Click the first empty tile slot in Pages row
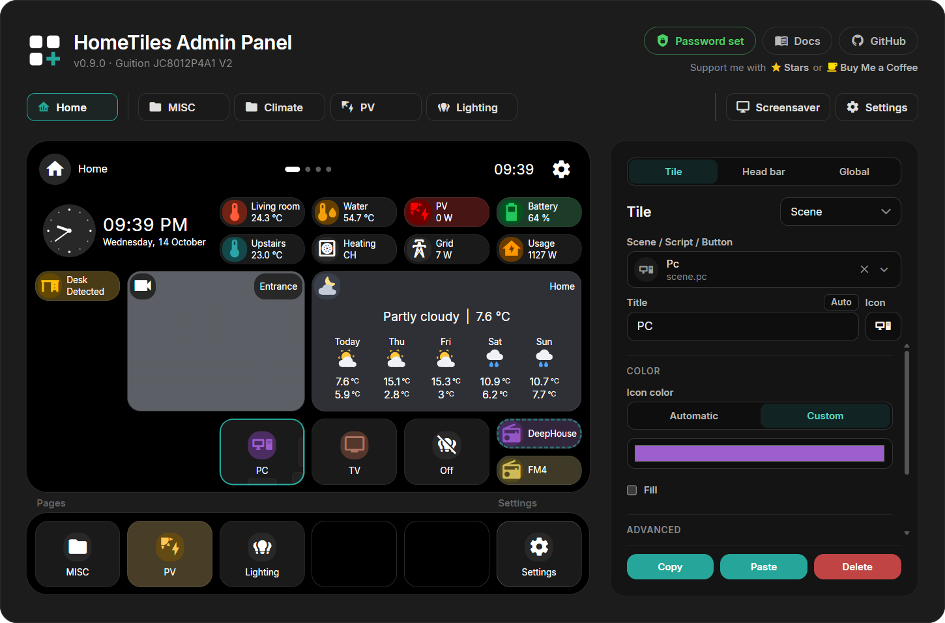Viewport: 945px width, 623px height. [355, 554]
